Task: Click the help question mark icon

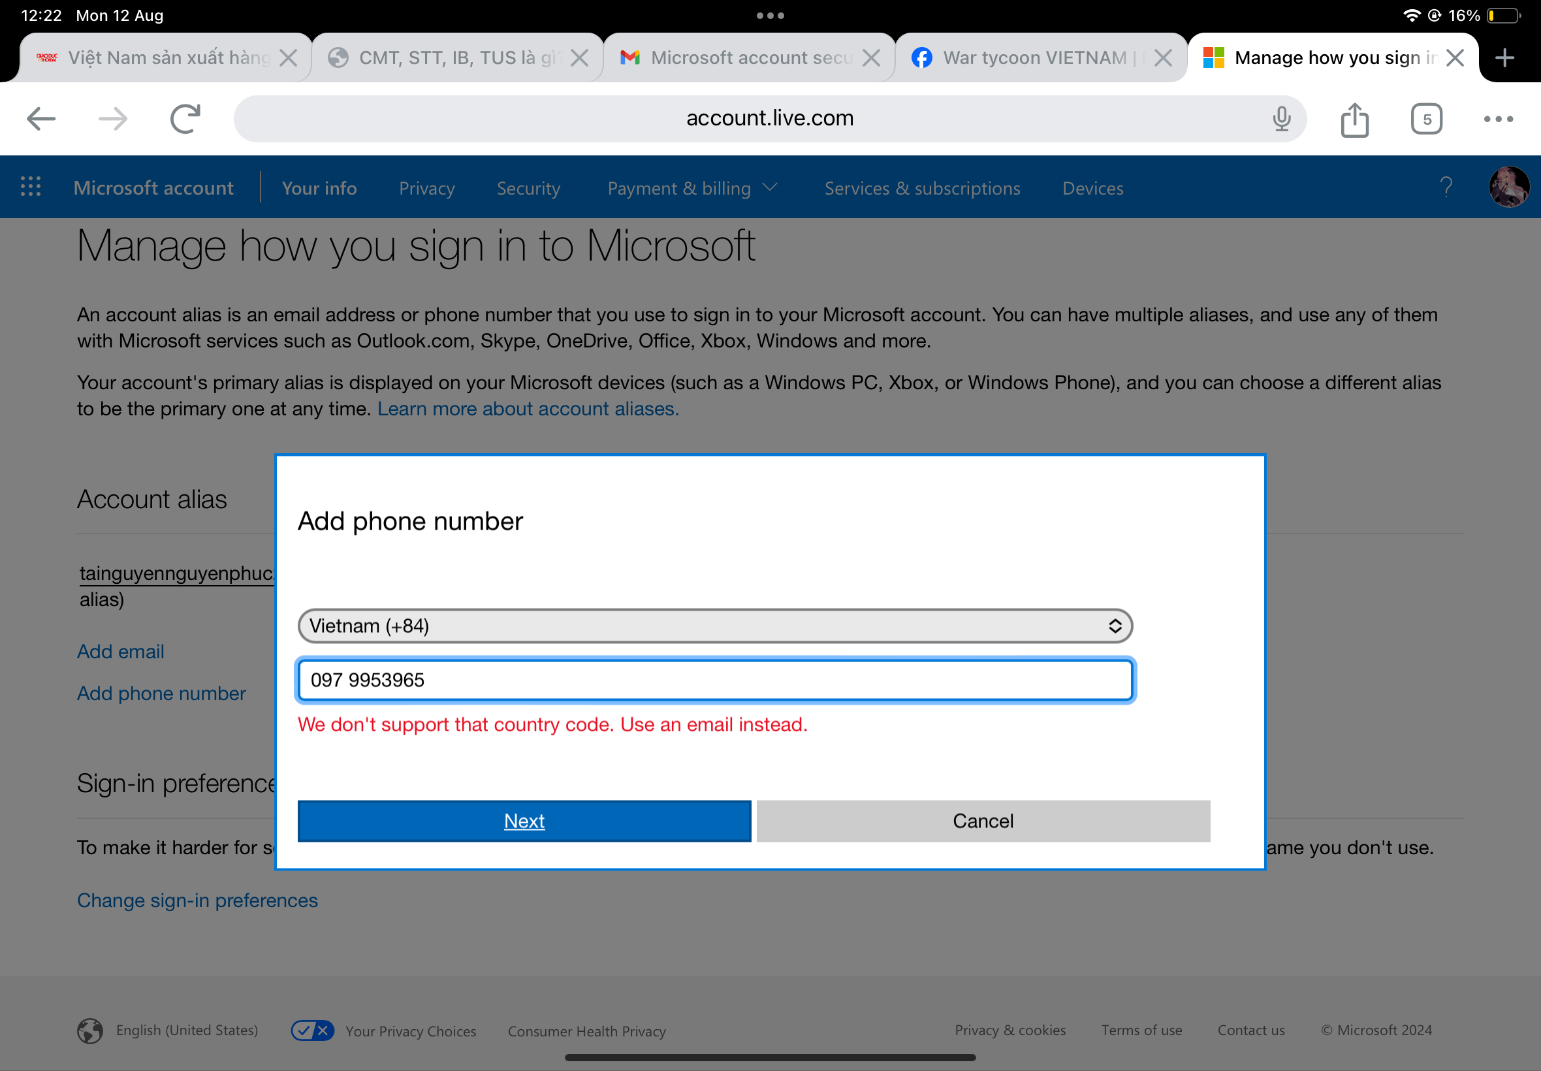Action: [x=1446, y=187]
